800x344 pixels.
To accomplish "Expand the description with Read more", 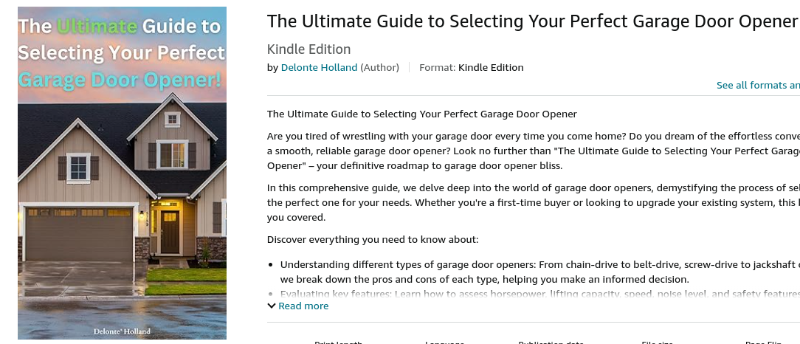I will point(303,306).
